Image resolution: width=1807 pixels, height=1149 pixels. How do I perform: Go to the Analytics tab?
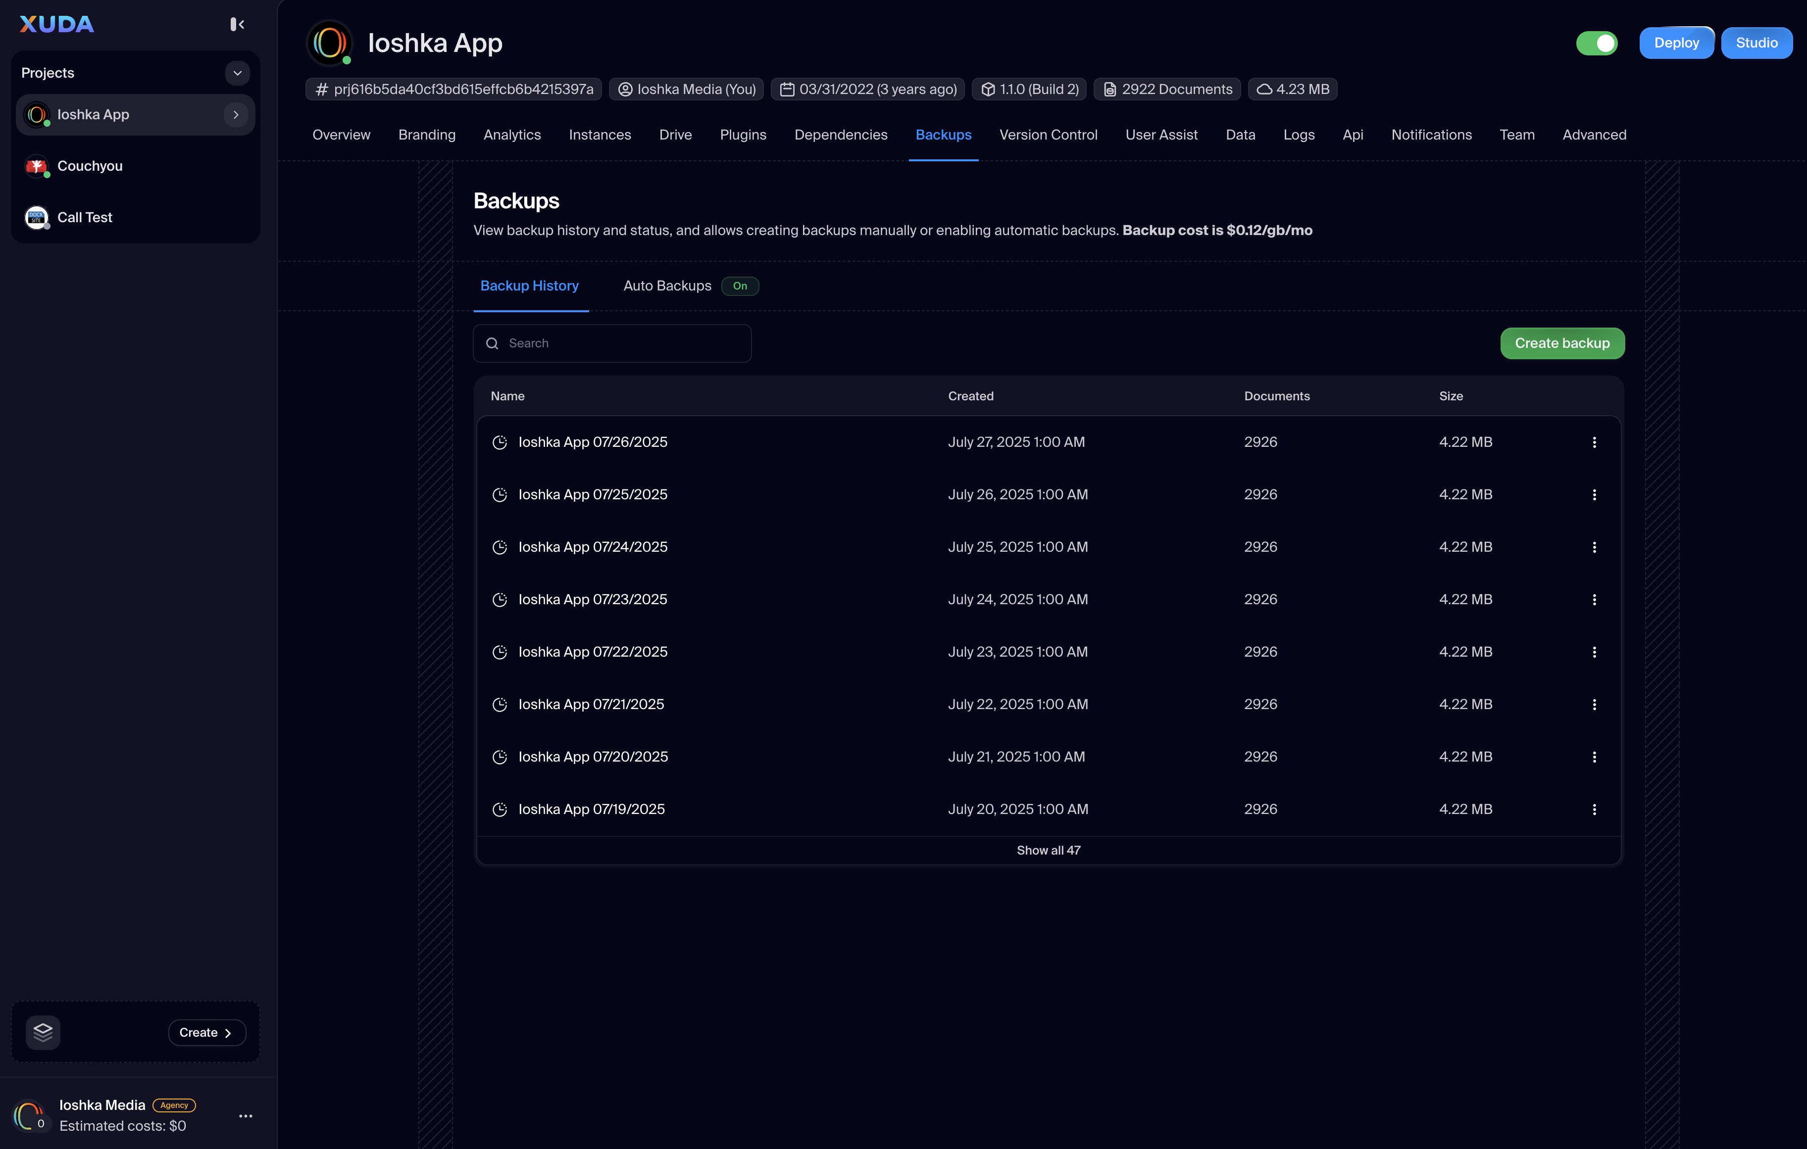tap(512, 135)
